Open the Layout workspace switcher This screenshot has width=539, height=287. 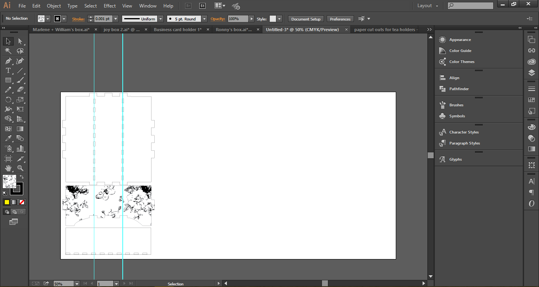tap(427, 6)
